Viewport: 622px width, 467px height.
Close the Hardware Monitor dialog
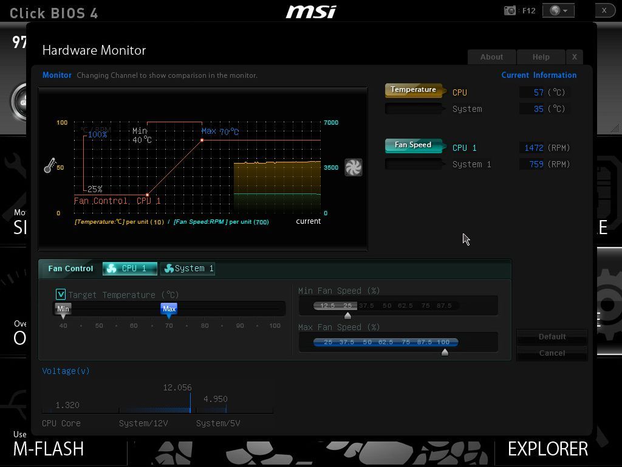coord(575,57)
